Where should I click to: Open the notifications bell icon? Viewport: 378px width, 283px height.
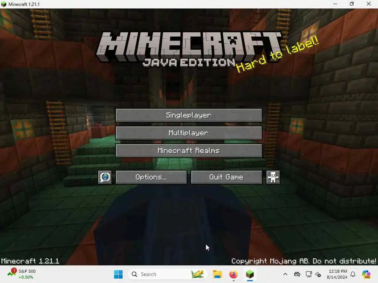coord(353,274)
